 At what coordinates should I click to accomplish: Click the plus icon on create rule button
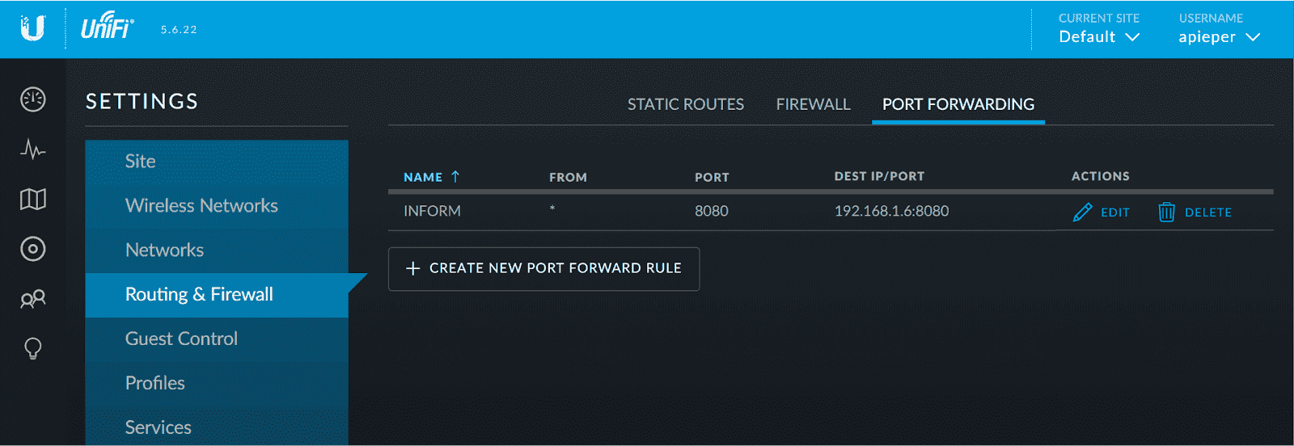412,268
